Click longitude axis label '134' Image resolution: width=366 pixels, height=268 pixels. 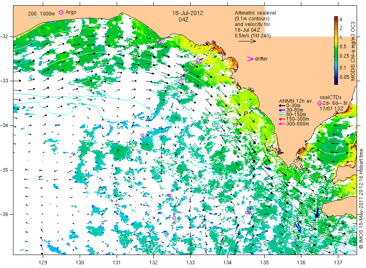(227, 263)
